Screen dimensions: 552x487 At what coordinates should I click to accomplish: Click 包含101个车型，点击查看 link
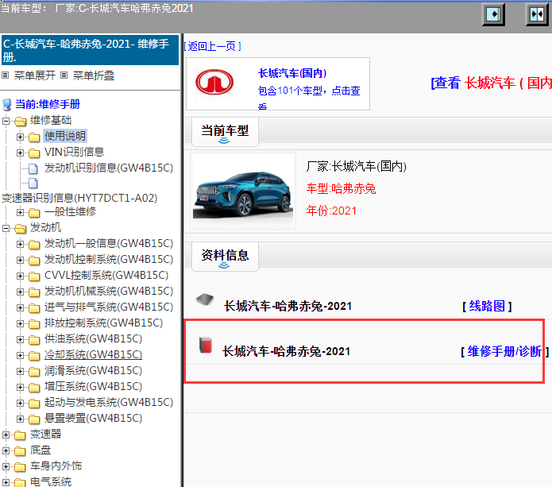(309, 97)
